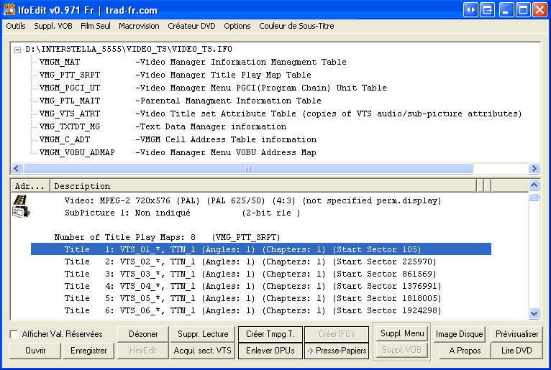The height and width of the screenshot is (370, 551).
Task: Click the window-switch icon in title bar
Action: click(x=488, y=9)
